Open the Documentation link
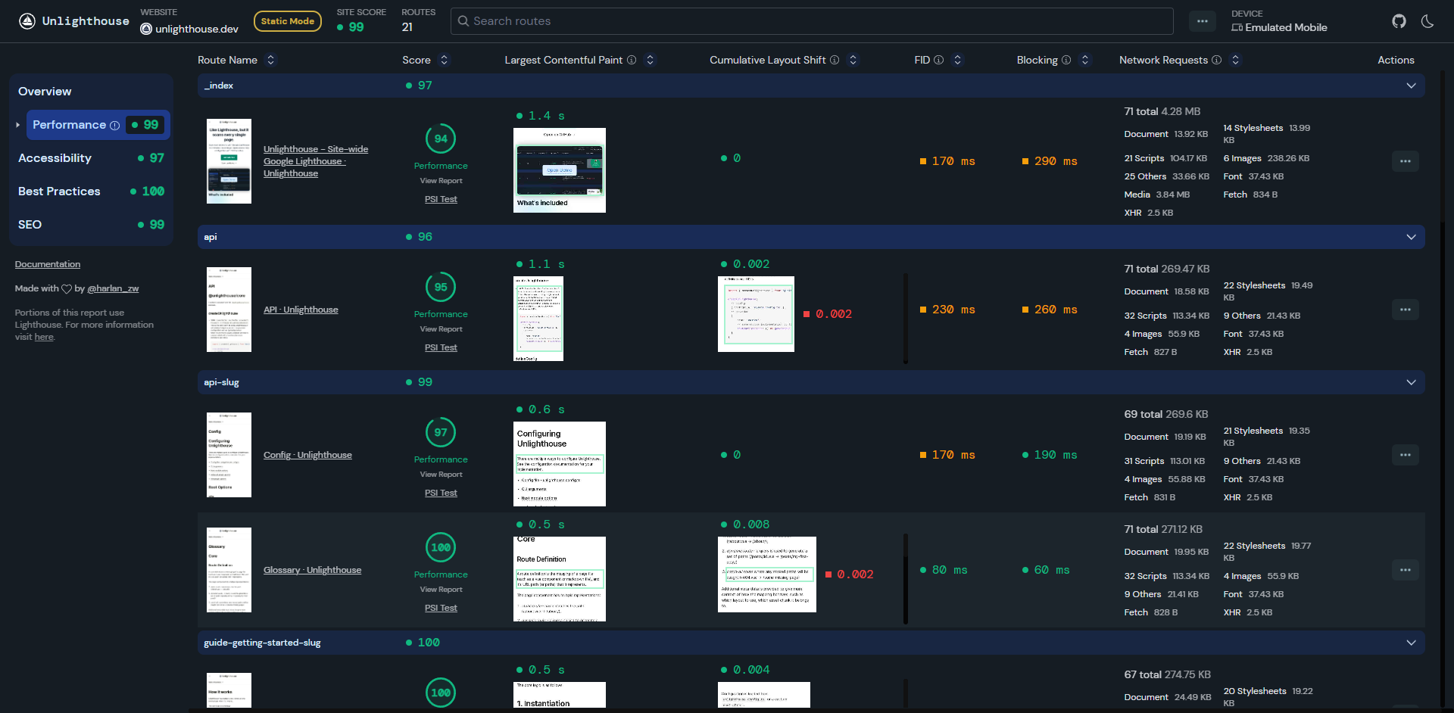The height and width of the screenshot is (713, 1454). click(47, 264)
